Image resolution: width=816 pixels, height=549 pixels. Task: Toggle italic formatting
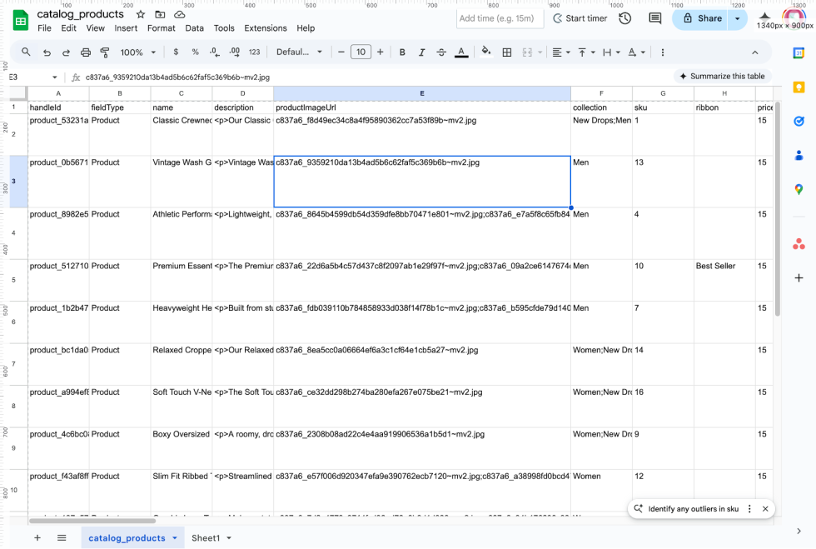421,52
